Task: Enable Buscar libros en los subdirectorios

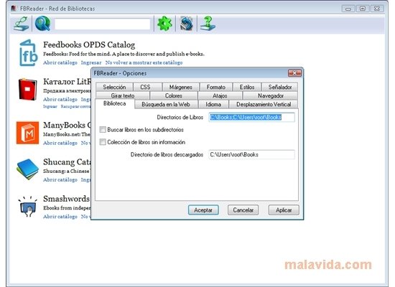Action: [103, 130]
